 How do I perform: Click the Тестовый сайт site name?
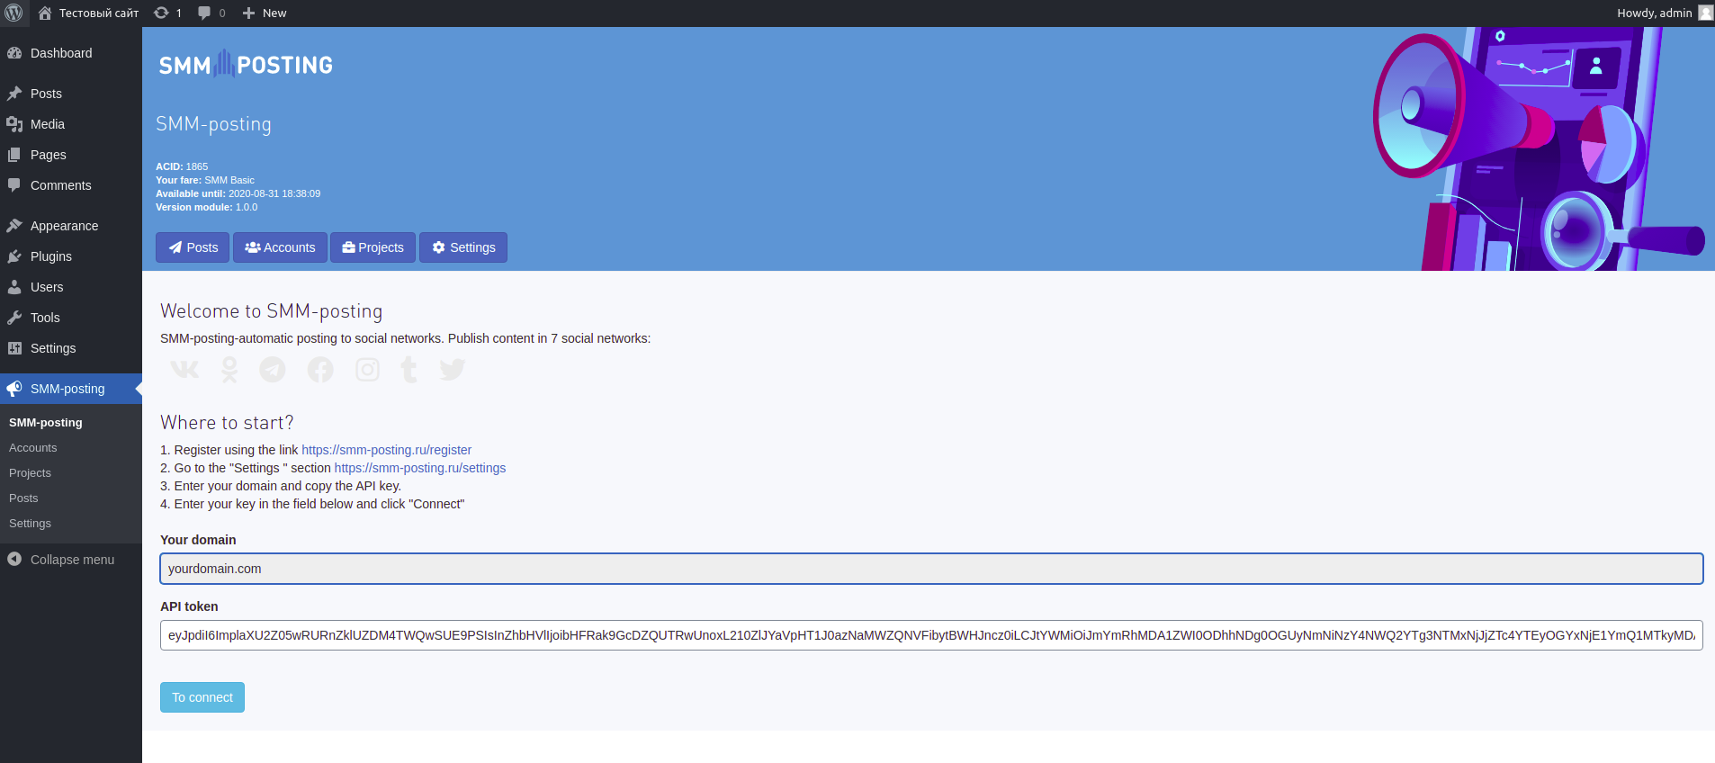click(99, 13)
